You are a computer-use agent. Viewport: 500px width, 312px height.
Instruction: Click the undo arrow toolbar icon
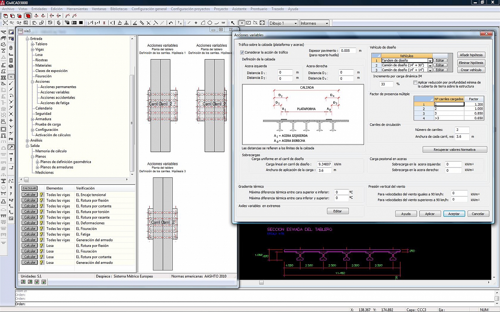click(171, 23)
